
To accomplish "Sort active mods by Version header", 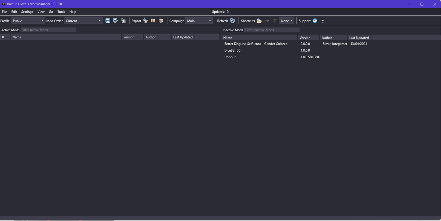I will (x=132, y=37).
